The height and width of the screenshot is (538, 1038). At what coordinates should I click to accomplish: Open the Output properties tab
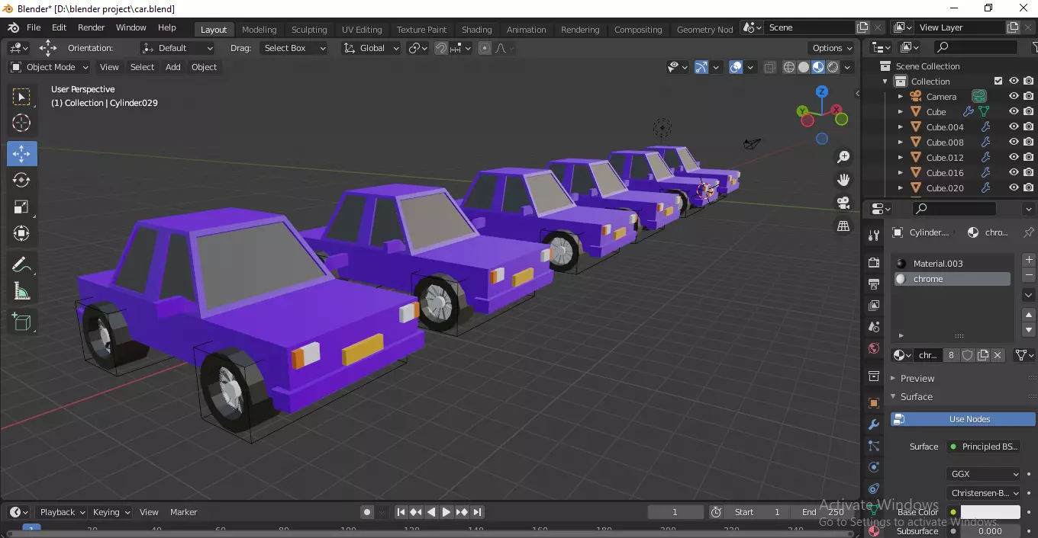click(x=874, y=283)
